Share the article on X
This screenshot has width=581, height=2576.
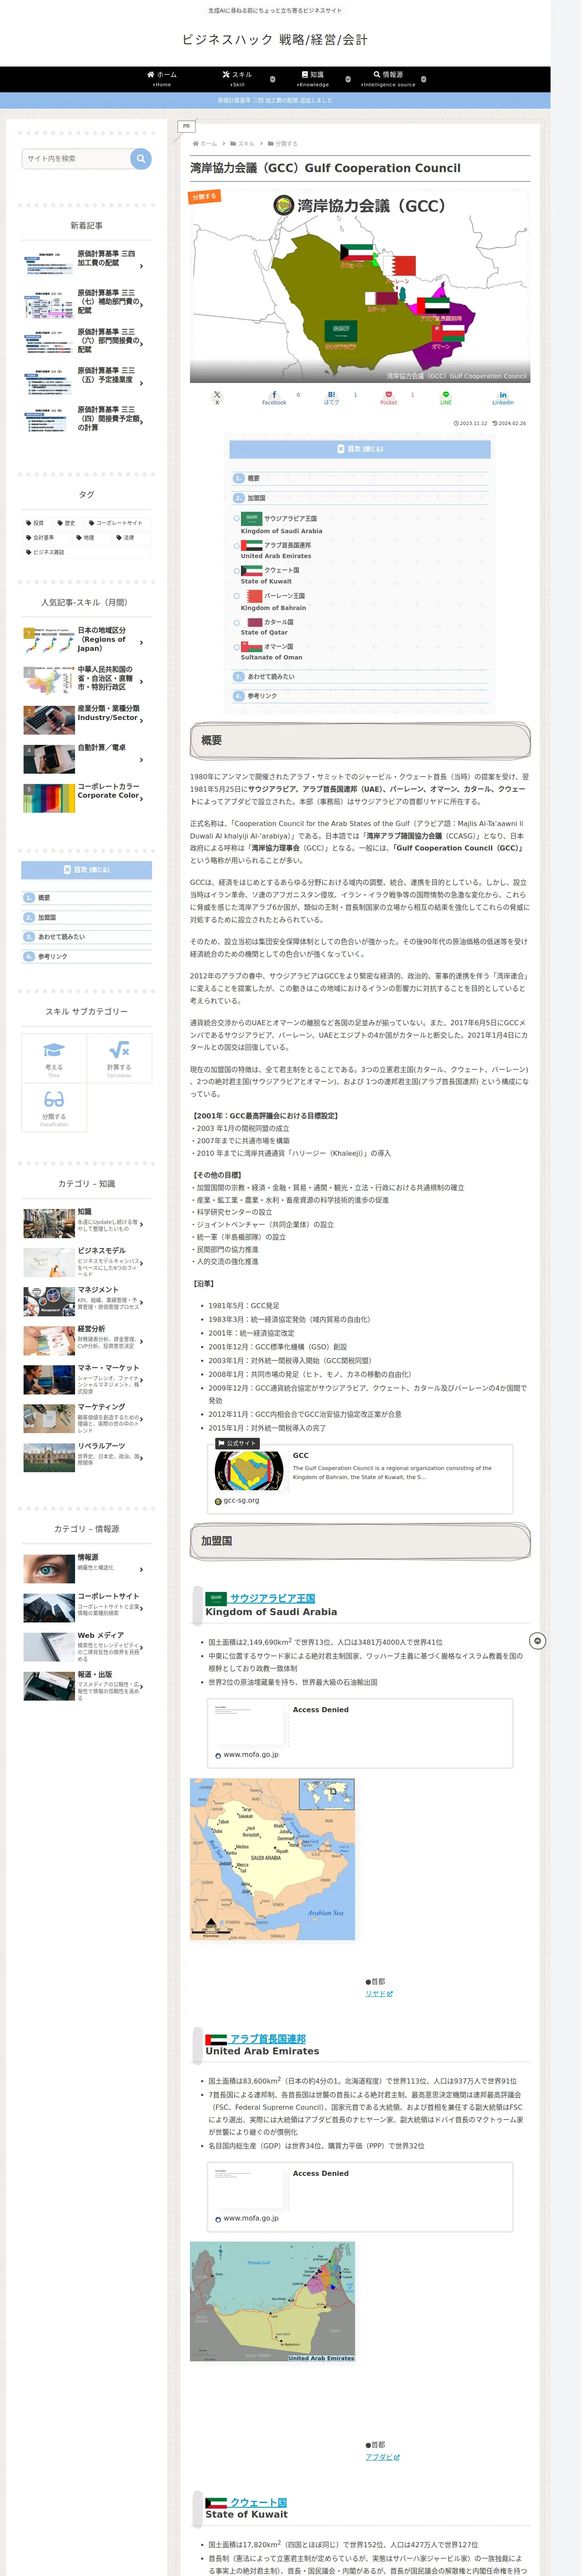(217, 397)
